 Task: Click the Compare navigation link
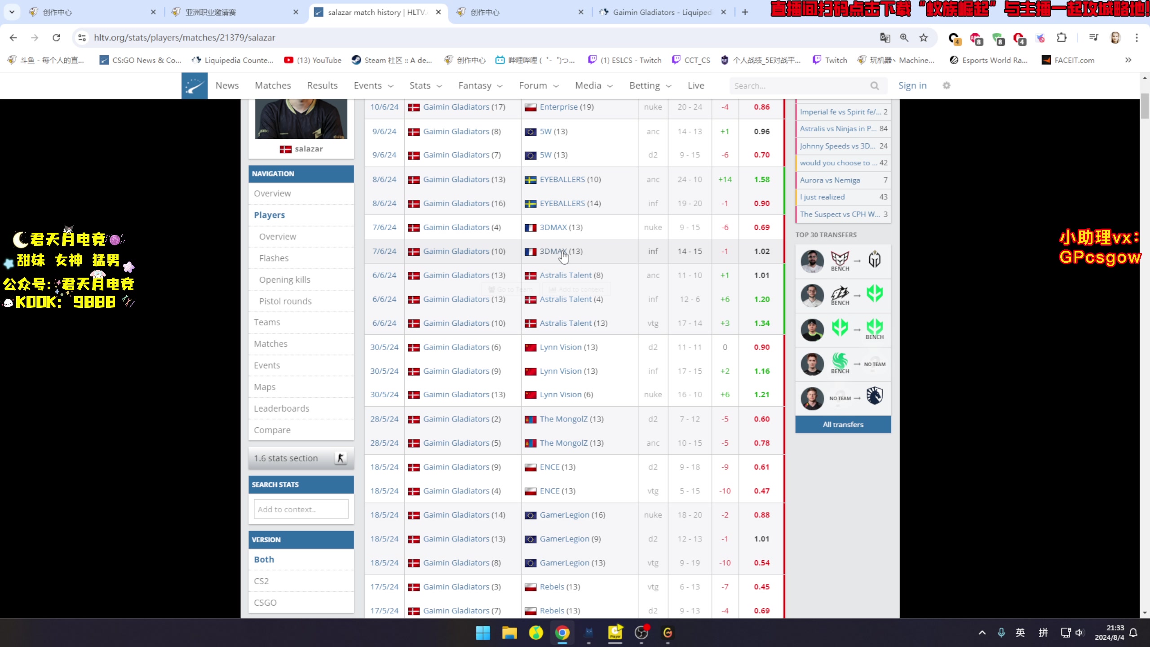pos(272,430)
